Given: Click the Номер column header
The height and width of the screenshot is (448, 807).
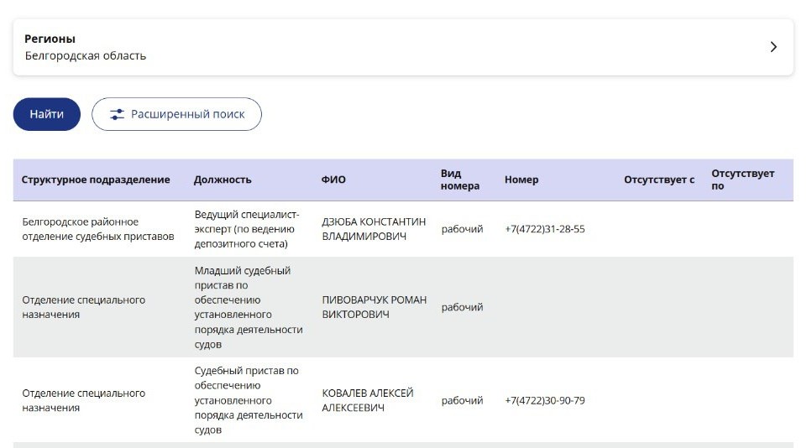Looking at the screenshot, I should [x=521, y=180].
